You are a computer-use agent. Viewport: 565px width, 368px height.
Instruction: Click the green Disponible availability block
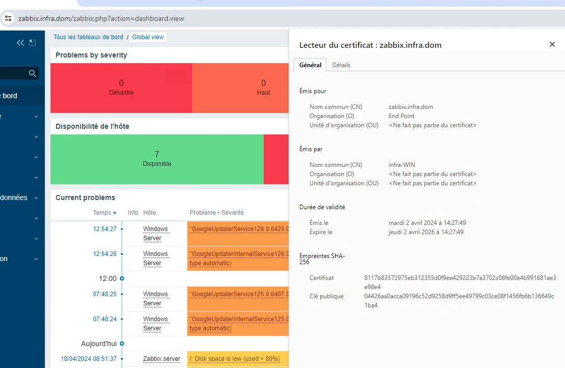click(157, 159)
